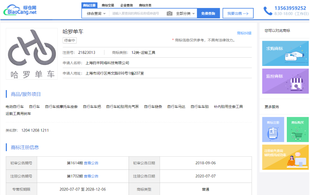Image resolution: width=310 pixels, height=195 pixels.
Task: Click the 待审中 status tag
Action: point(69,40)
